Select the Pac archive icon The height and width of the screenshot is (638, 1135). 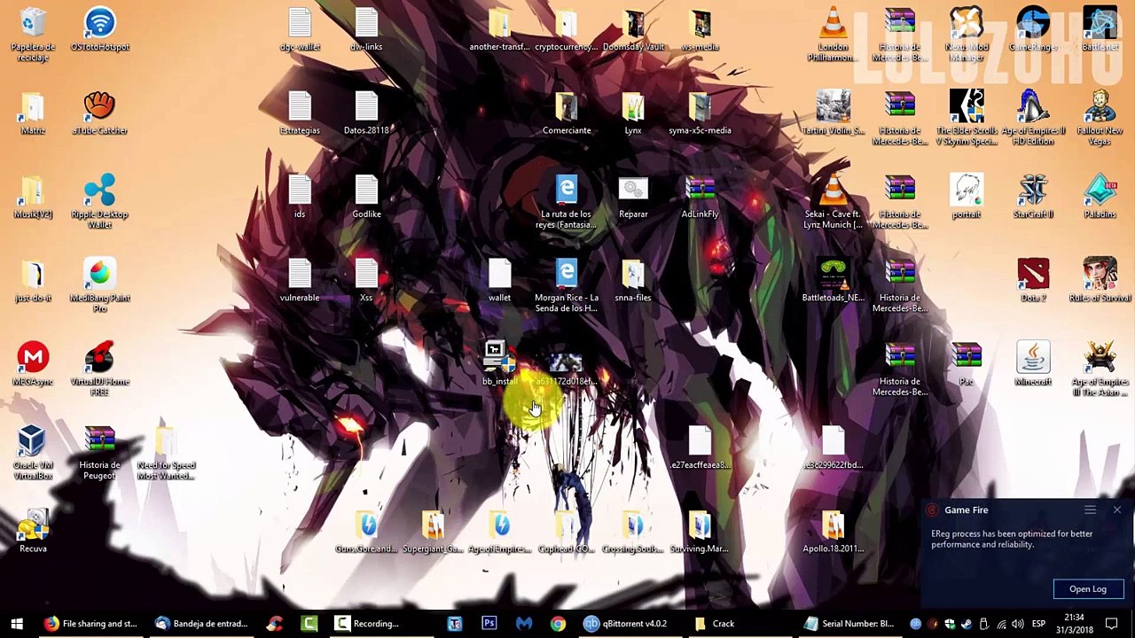[967, 364]
